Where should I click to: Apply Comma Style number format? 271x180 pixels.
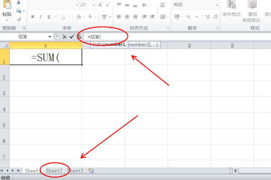pyautogui.click(x=196, y=17)
